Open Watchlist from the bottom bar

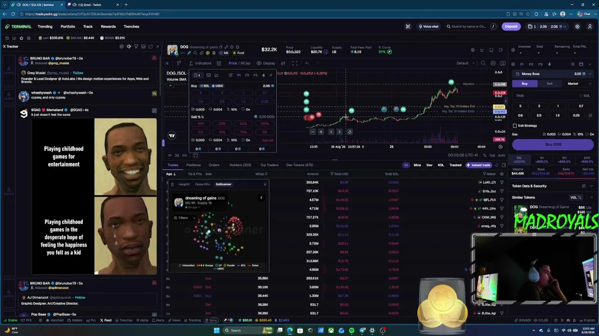(54, 321)
